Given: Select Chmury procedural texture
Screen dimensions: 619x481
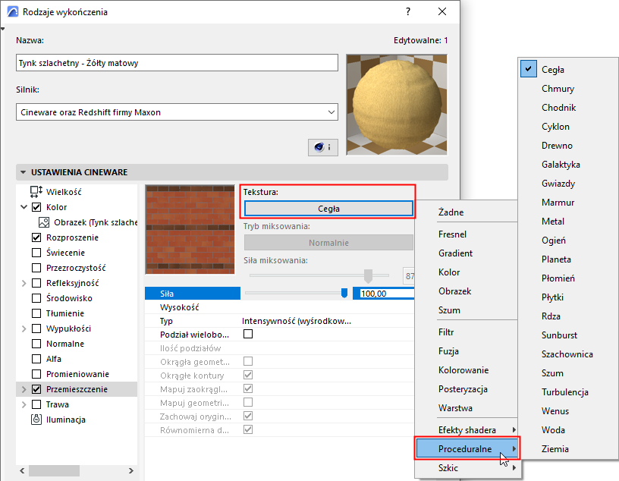Looking at the screenshot, I should (x=558, y=89).
